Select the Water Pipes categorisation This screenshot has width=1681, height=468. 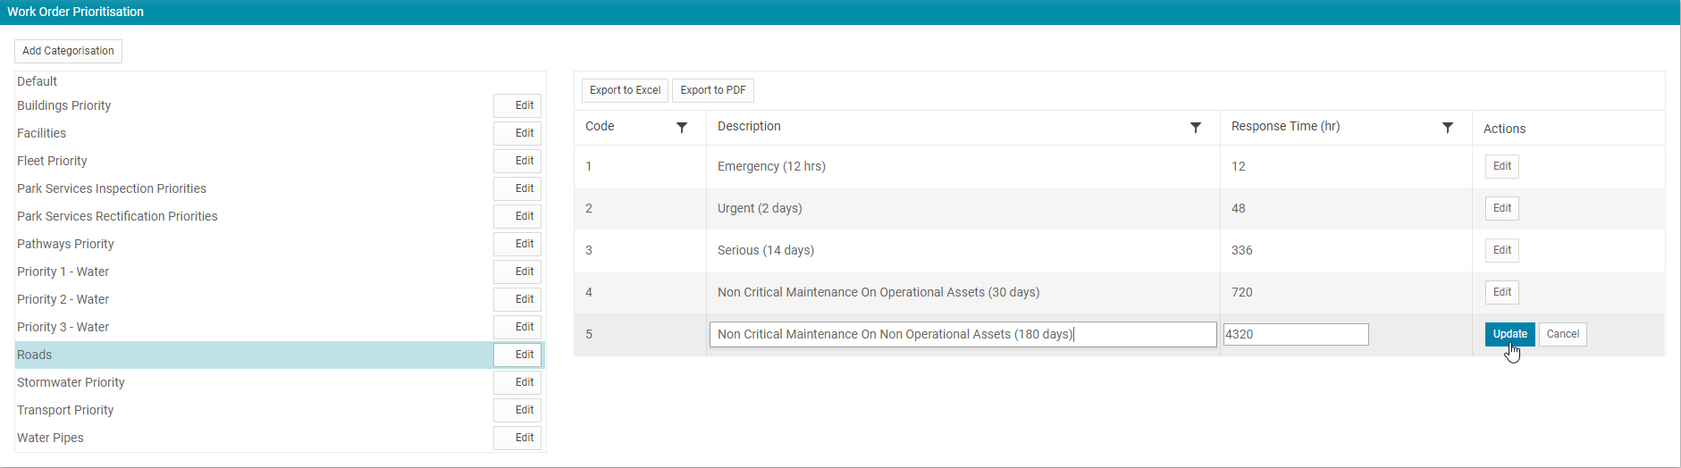coord(50,438)
